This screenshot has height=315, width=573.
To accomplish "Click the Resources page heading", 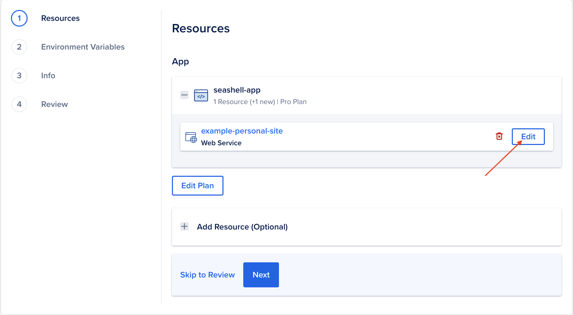I will click(x=201, y=28).
